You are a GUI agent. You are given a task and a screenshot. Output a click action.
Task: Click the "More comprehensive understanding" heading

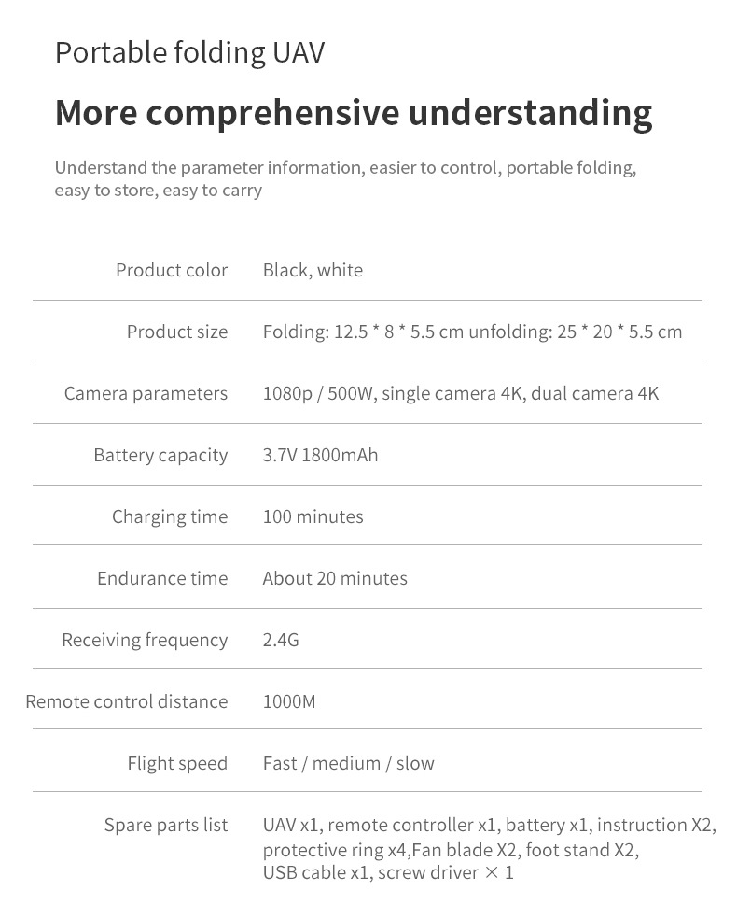pos(354,112)
